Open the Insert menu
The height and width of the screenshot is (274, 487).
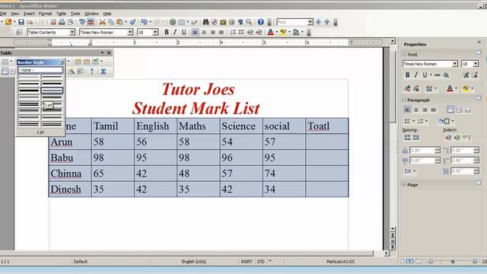pos(29,14)
